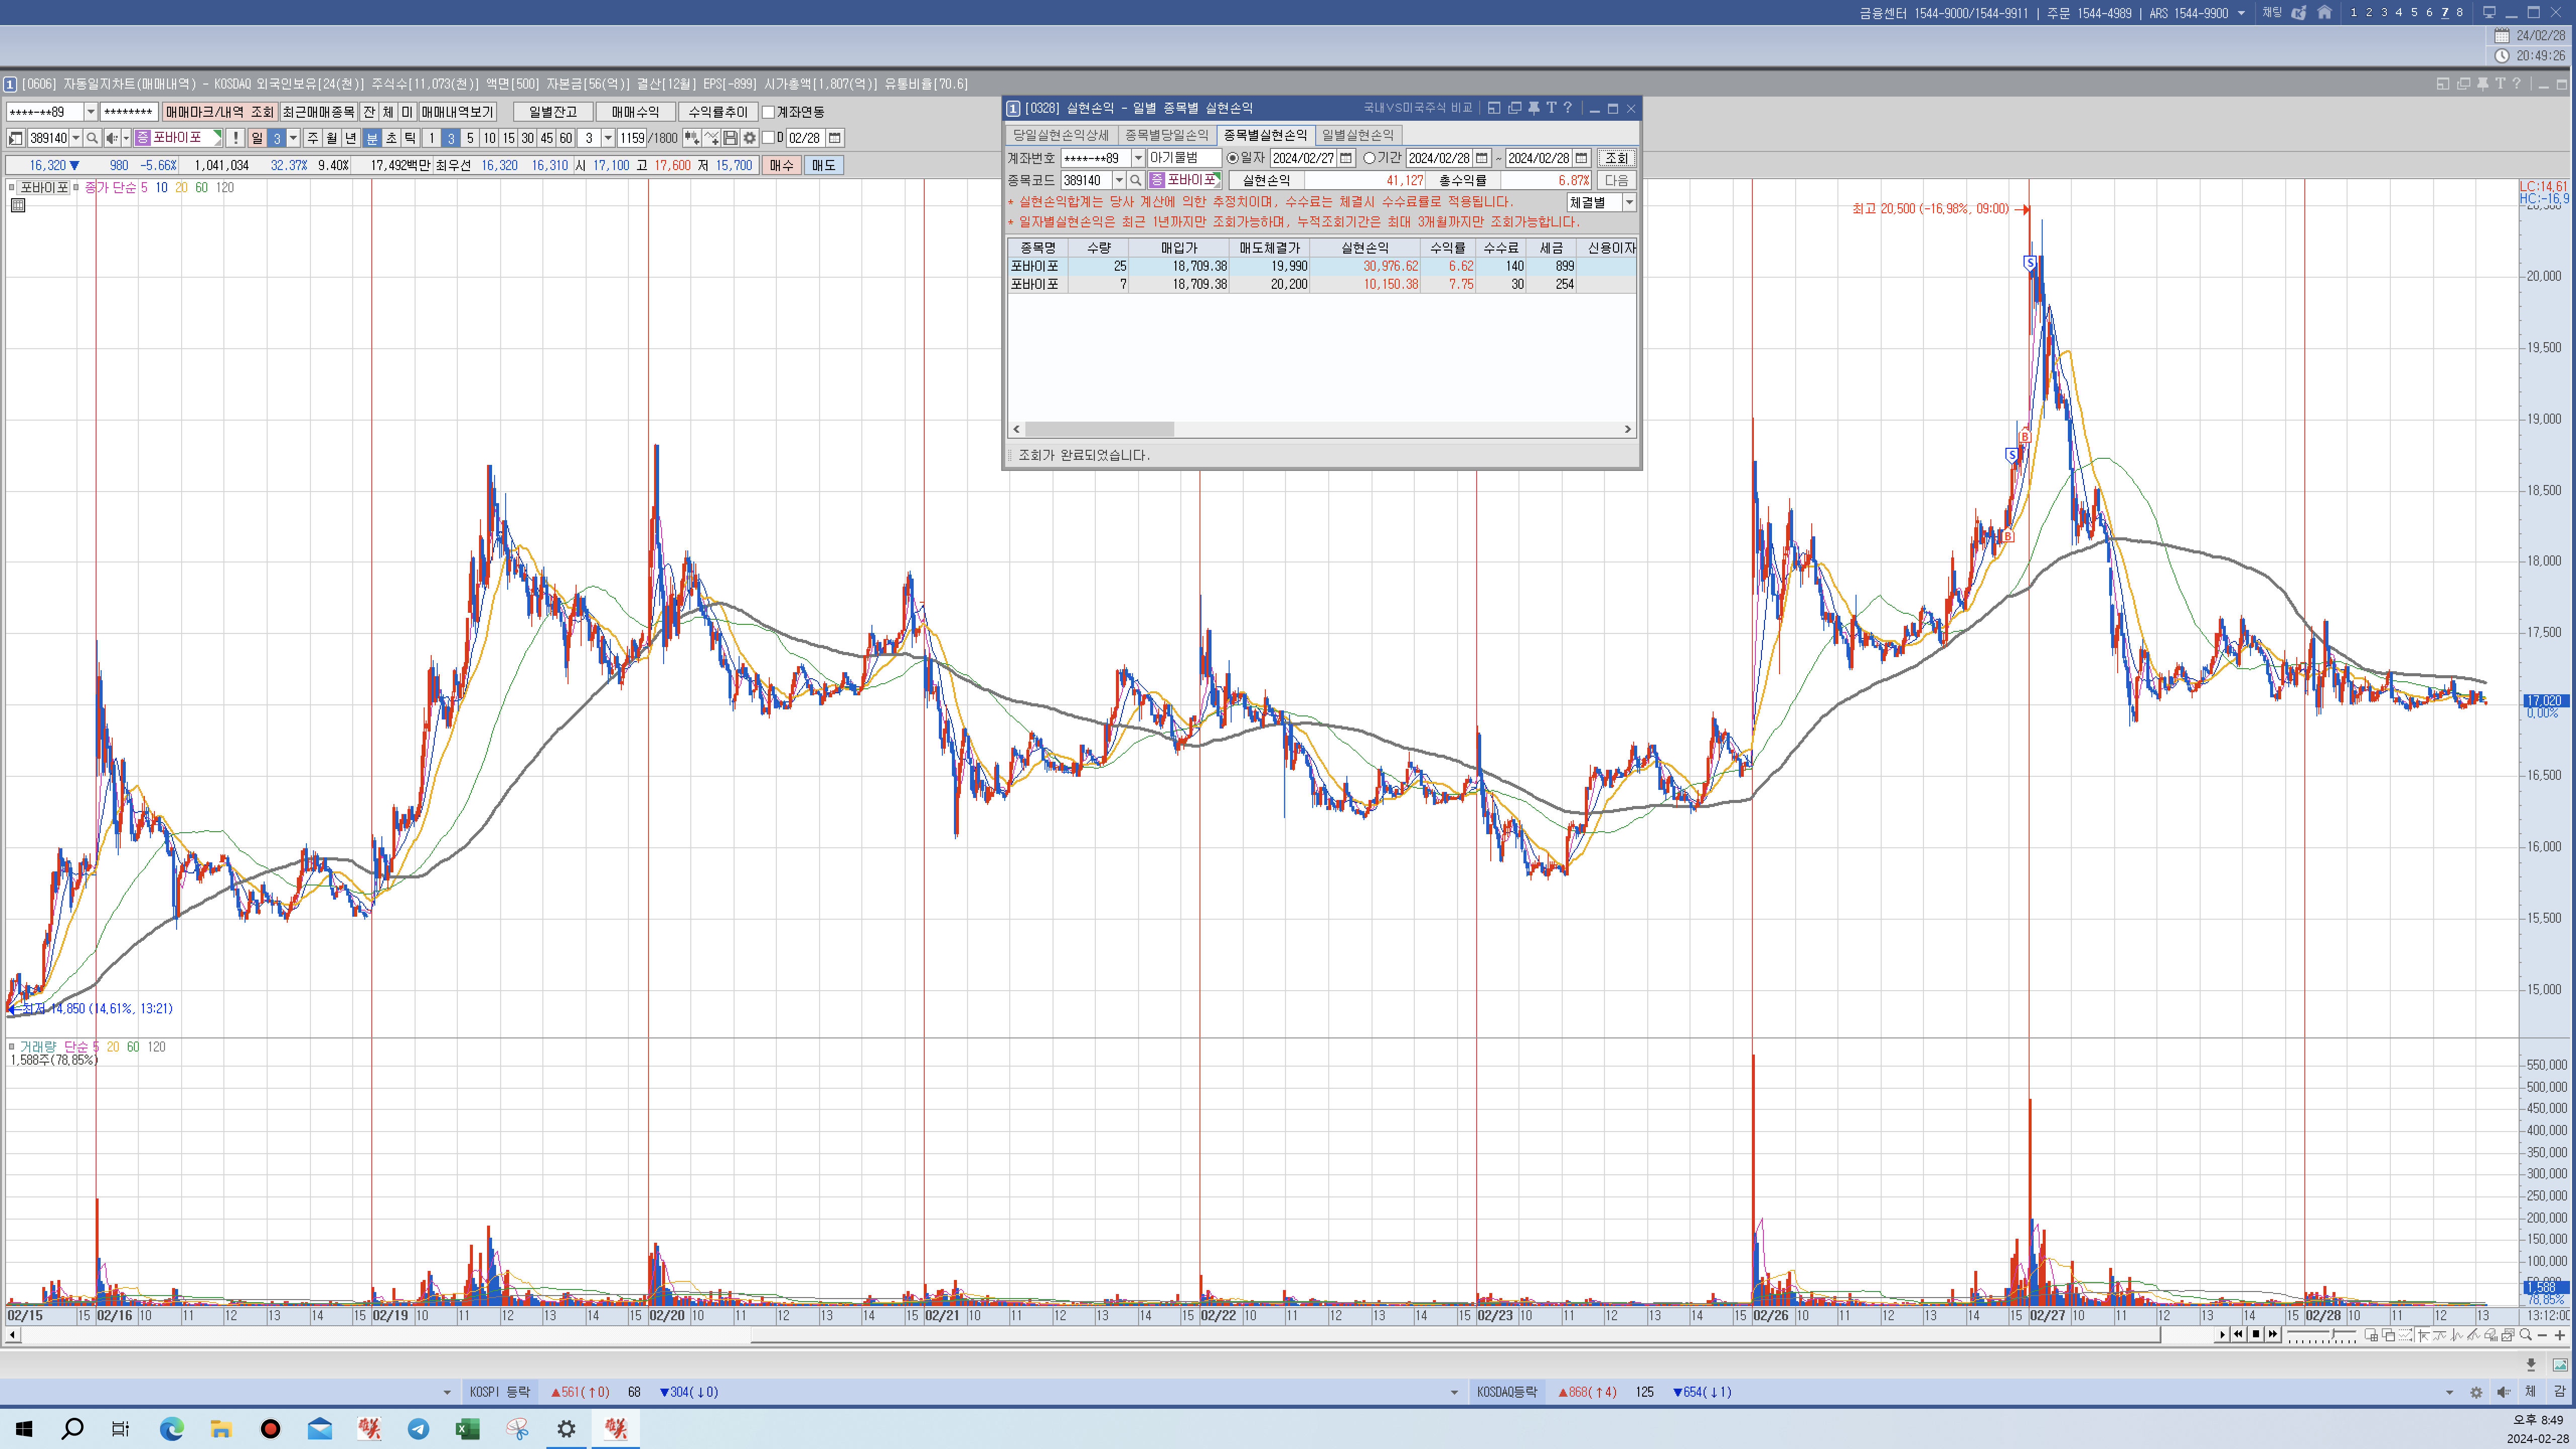Click the chart zoom magnifier icon
2576x1449 pixels.
click(2525, 1335)
